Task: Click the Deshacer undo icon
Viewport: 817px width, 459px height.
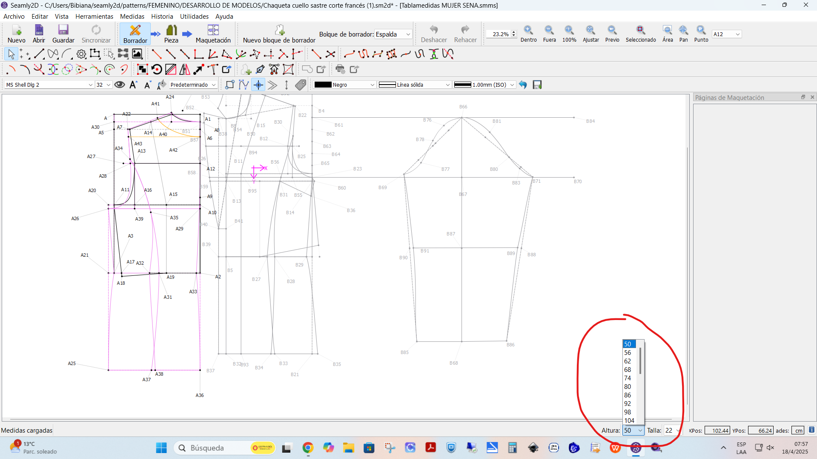Action: pos(433,30)
